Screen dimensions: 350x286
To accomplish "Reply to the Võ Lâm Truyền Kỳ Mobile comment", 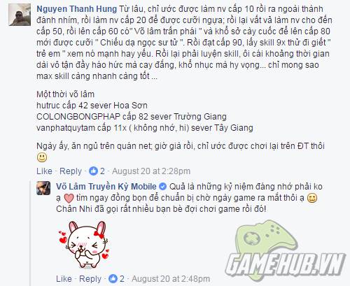I will 90,279.
